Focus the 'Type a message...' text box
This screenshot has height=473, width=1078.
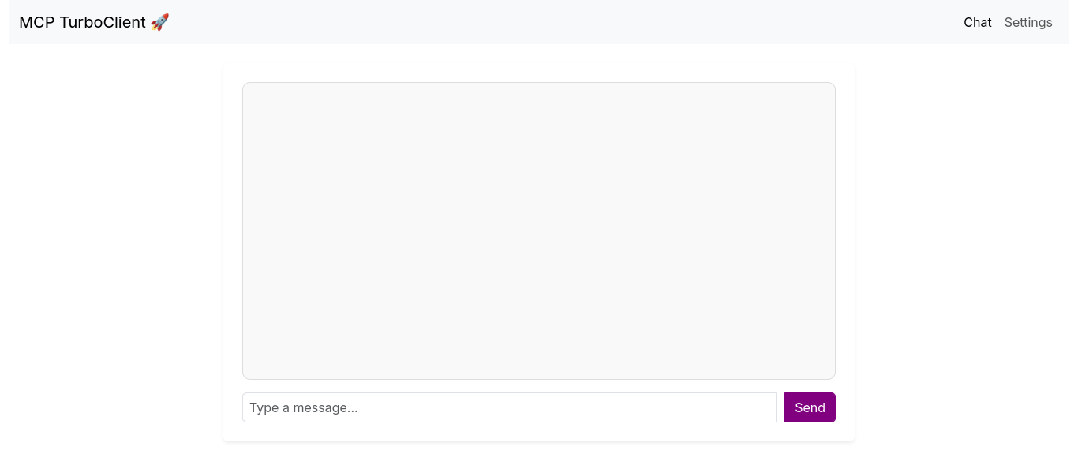point(509,407)
